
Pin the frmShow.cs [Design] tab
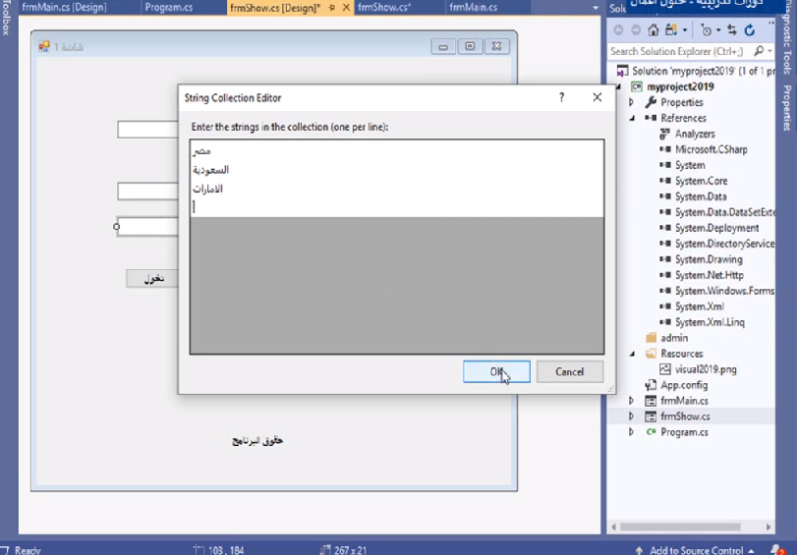(332, 7)
